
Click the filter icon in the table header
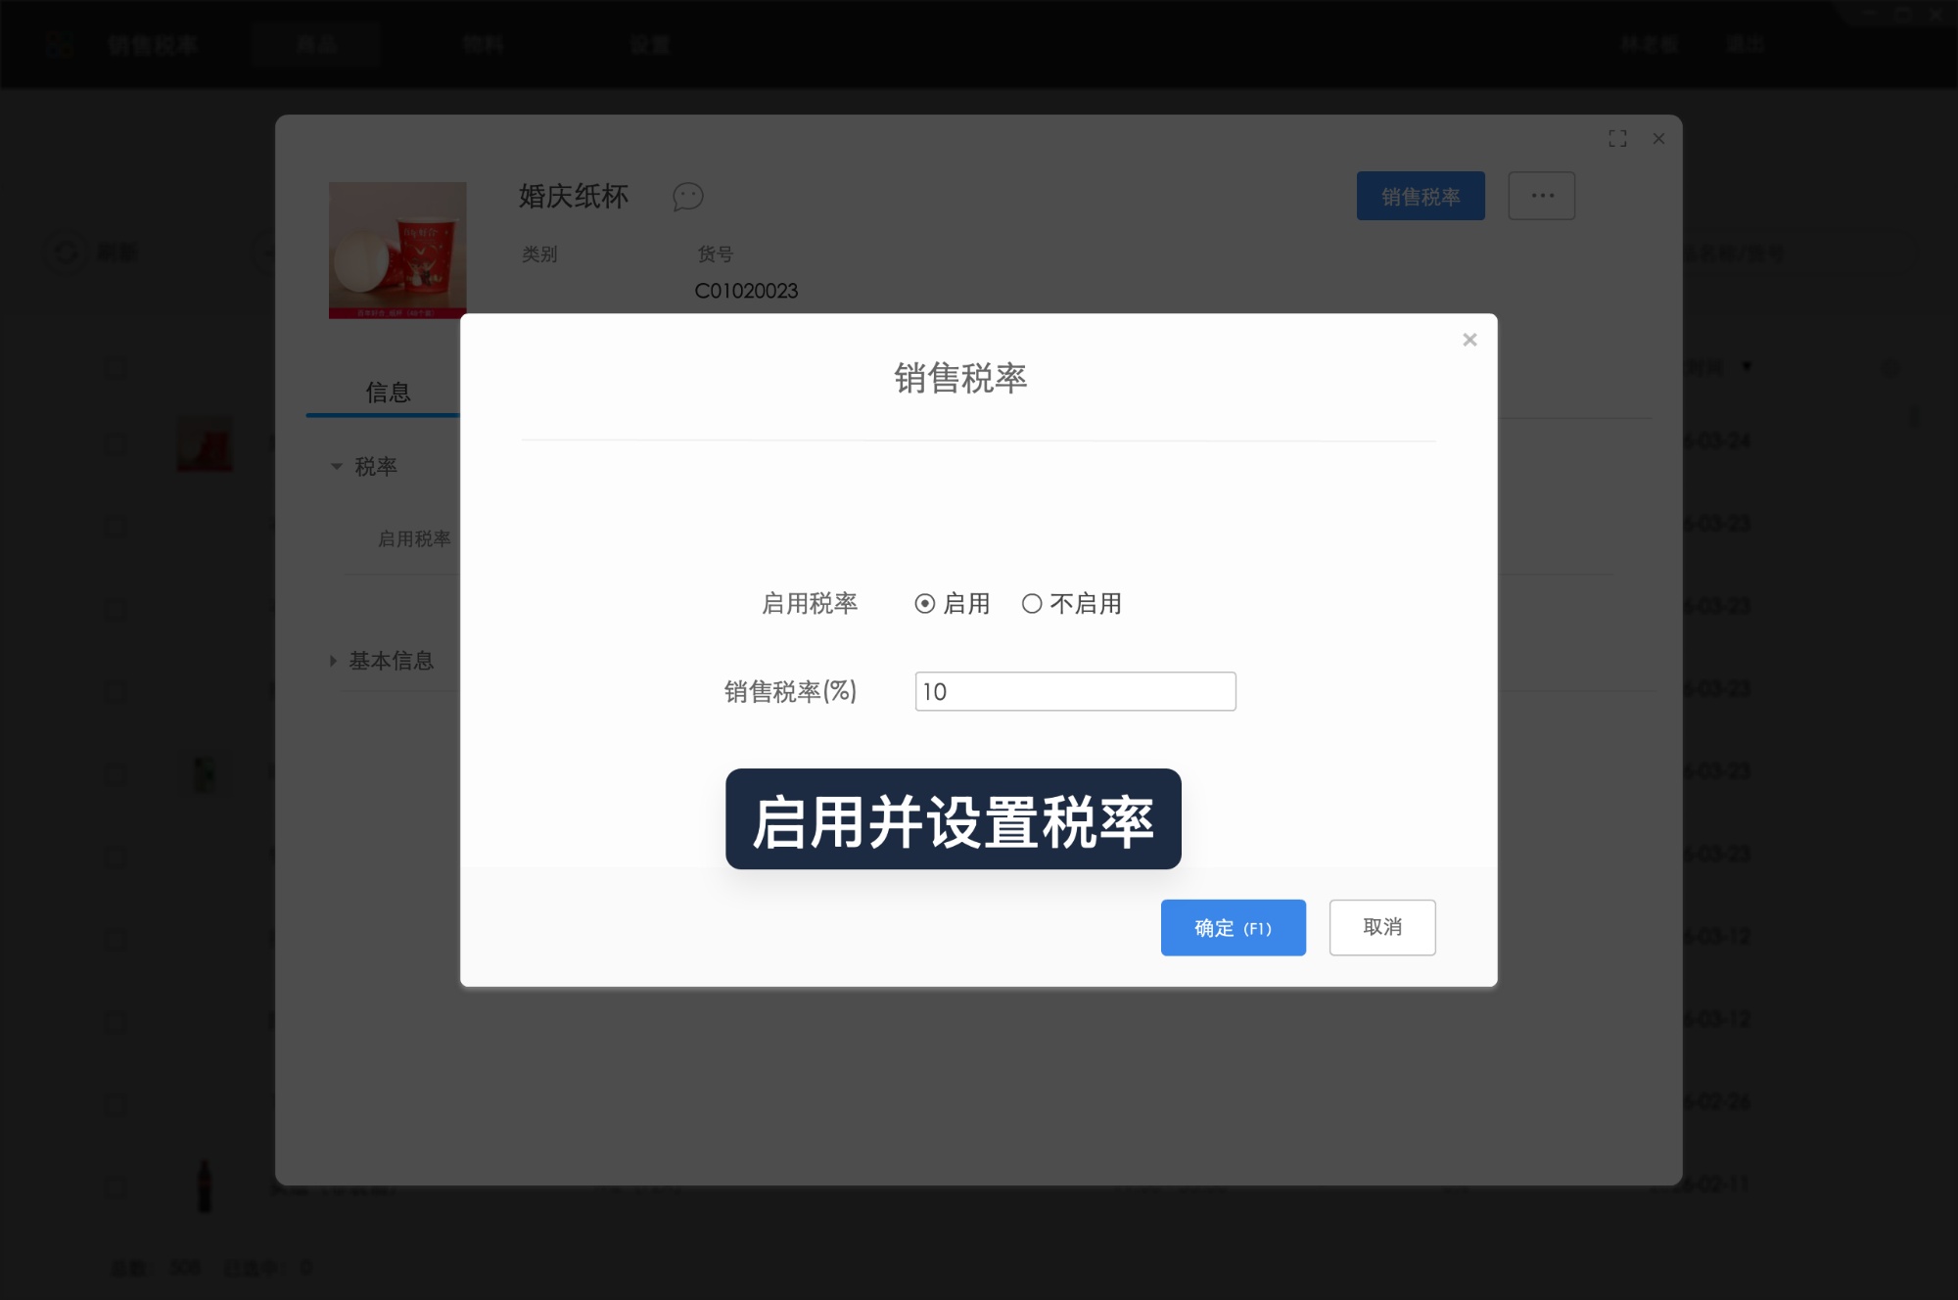coord(1890,367)
